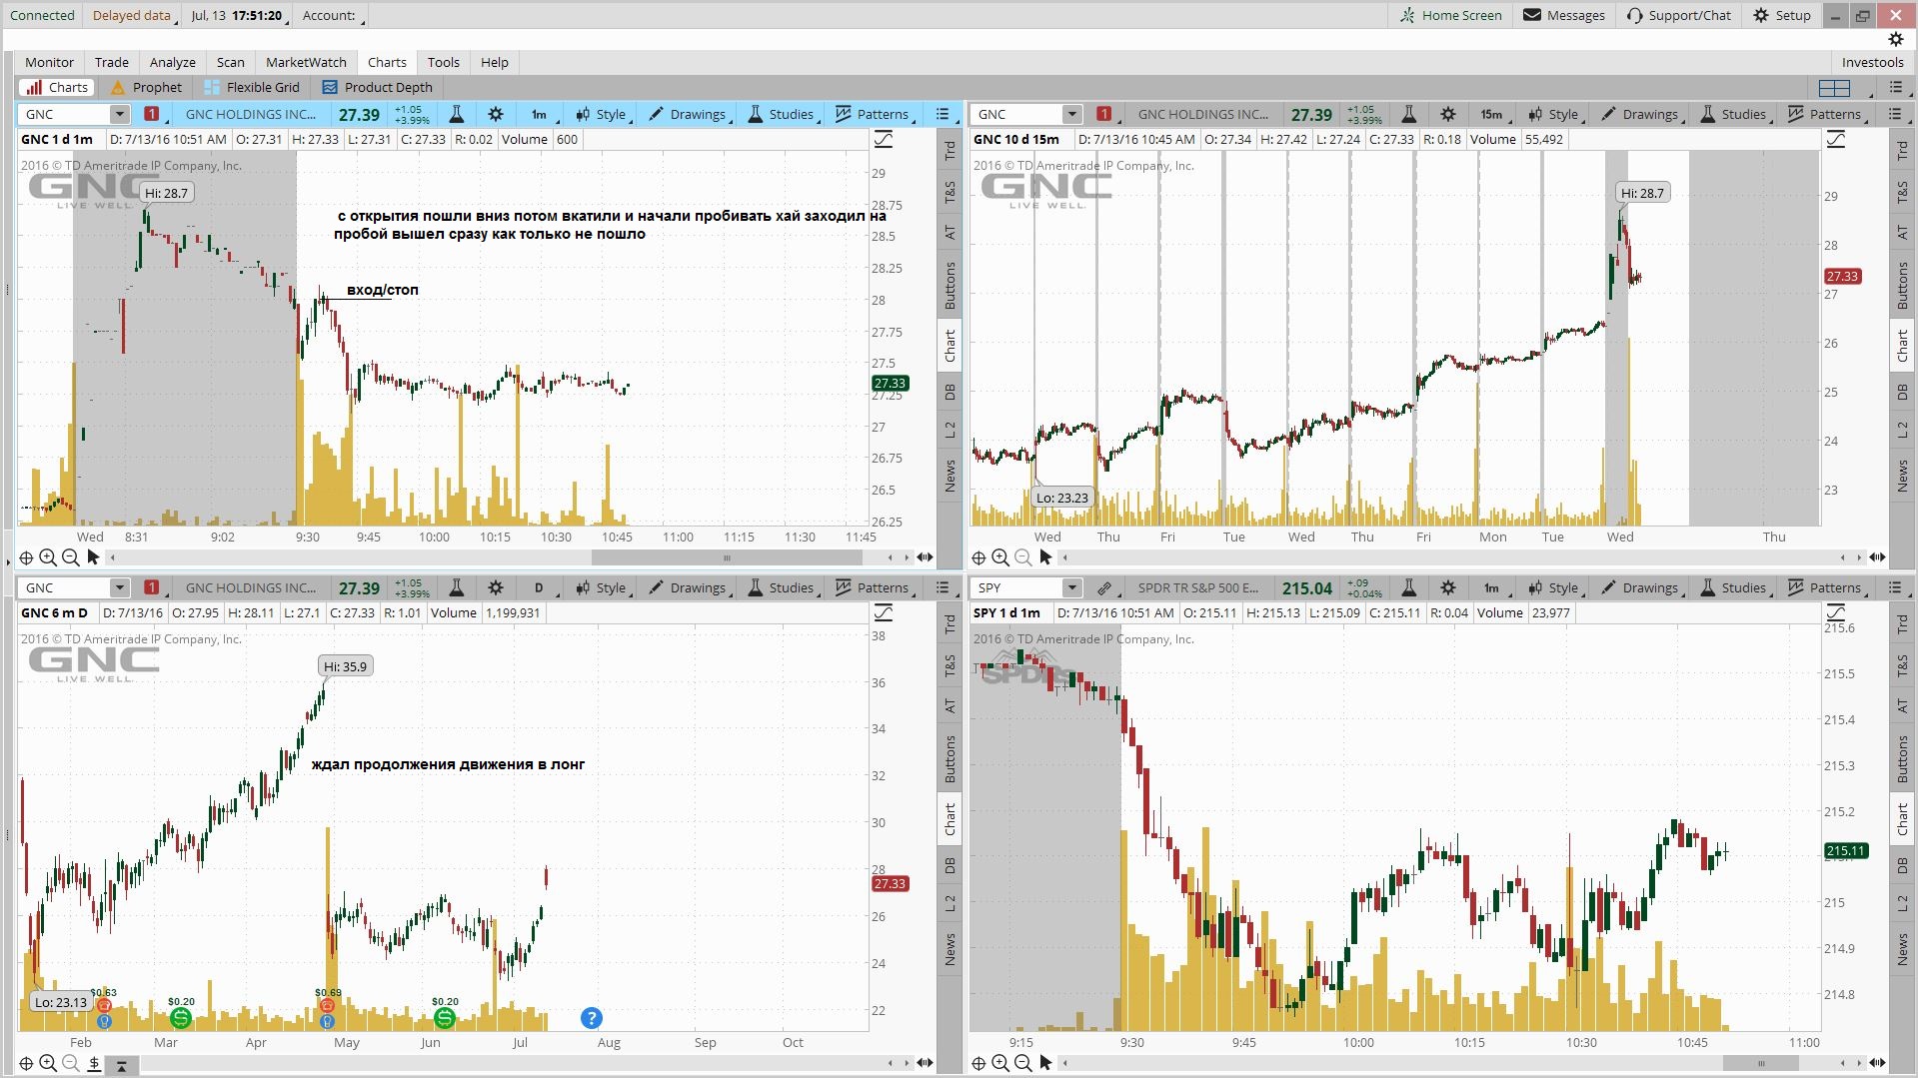
Task: Click the green $0.20 dividend marker near Mar
Action: pyautogui.click(x=181, y=1018)
